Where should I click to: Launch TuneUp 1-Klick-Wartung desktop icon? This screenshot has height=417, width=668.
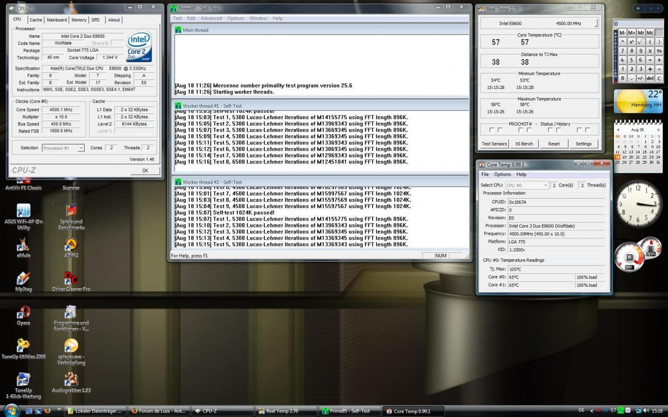pyautogui.click(x=24, y=385)
